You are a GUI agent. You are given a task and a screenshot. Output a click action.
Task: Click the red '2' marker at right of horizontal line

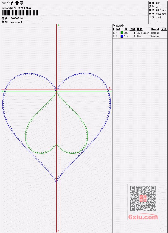(110, 88)
